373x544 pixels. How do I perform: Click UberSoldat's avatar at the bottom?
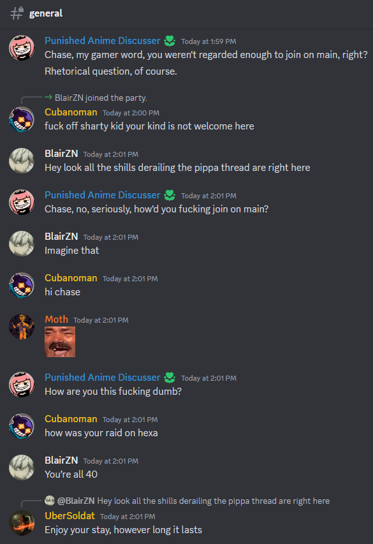[22, 523]
